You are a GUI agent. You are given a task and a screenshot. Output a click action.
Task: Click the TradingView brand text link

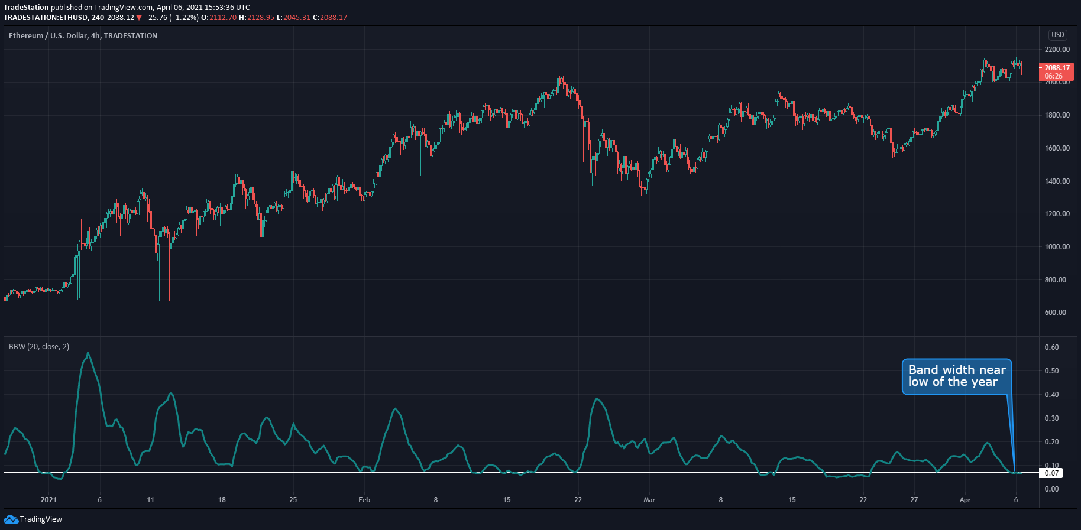tap(41, 519)
